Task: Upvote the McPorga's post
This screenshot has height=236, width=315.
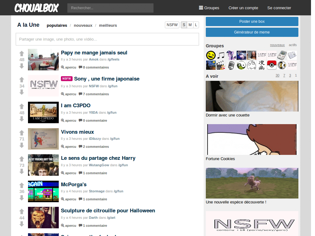Action: click(x=22, y=185)
